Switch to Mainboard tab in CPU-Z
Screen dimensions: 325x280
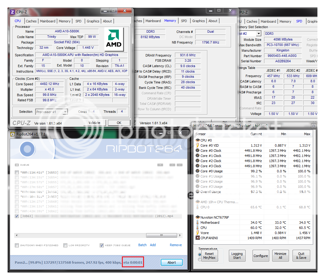pyautogui.click(x=48, y=21)
